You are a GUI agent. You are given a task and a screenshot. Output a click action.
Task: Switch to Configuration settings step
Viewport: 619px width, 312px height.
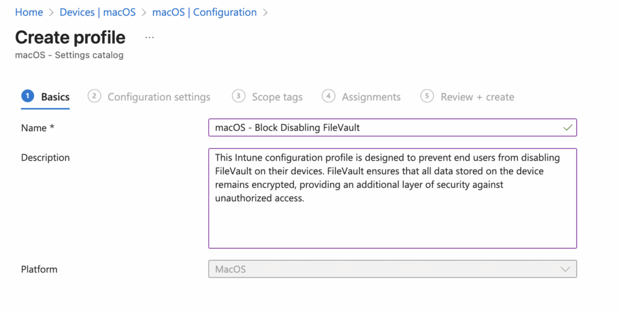point(159,97)
